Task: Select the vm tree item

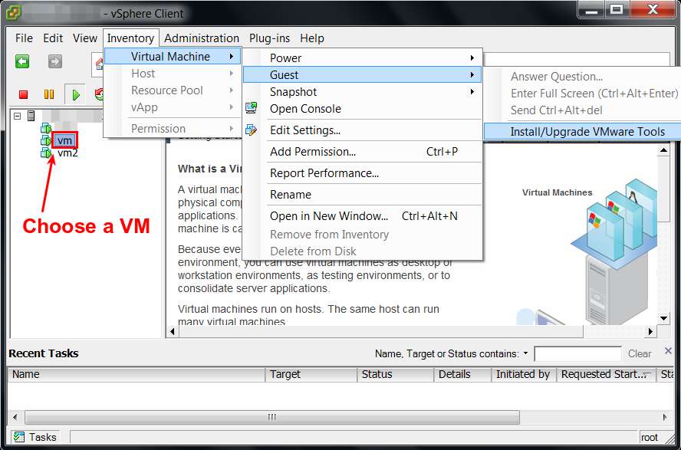Action: point(64,140)
